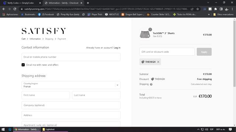Open the Windows Start menu
This screenshot has width=236, height=132.
pyautogui.click(x=3, y=129)
